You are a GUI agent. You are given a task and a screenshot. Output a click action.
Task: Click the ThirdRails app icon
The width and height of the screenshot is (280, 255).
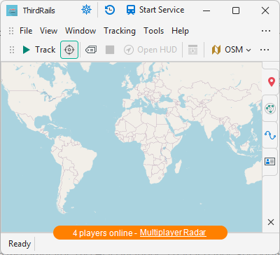[12, 11]
